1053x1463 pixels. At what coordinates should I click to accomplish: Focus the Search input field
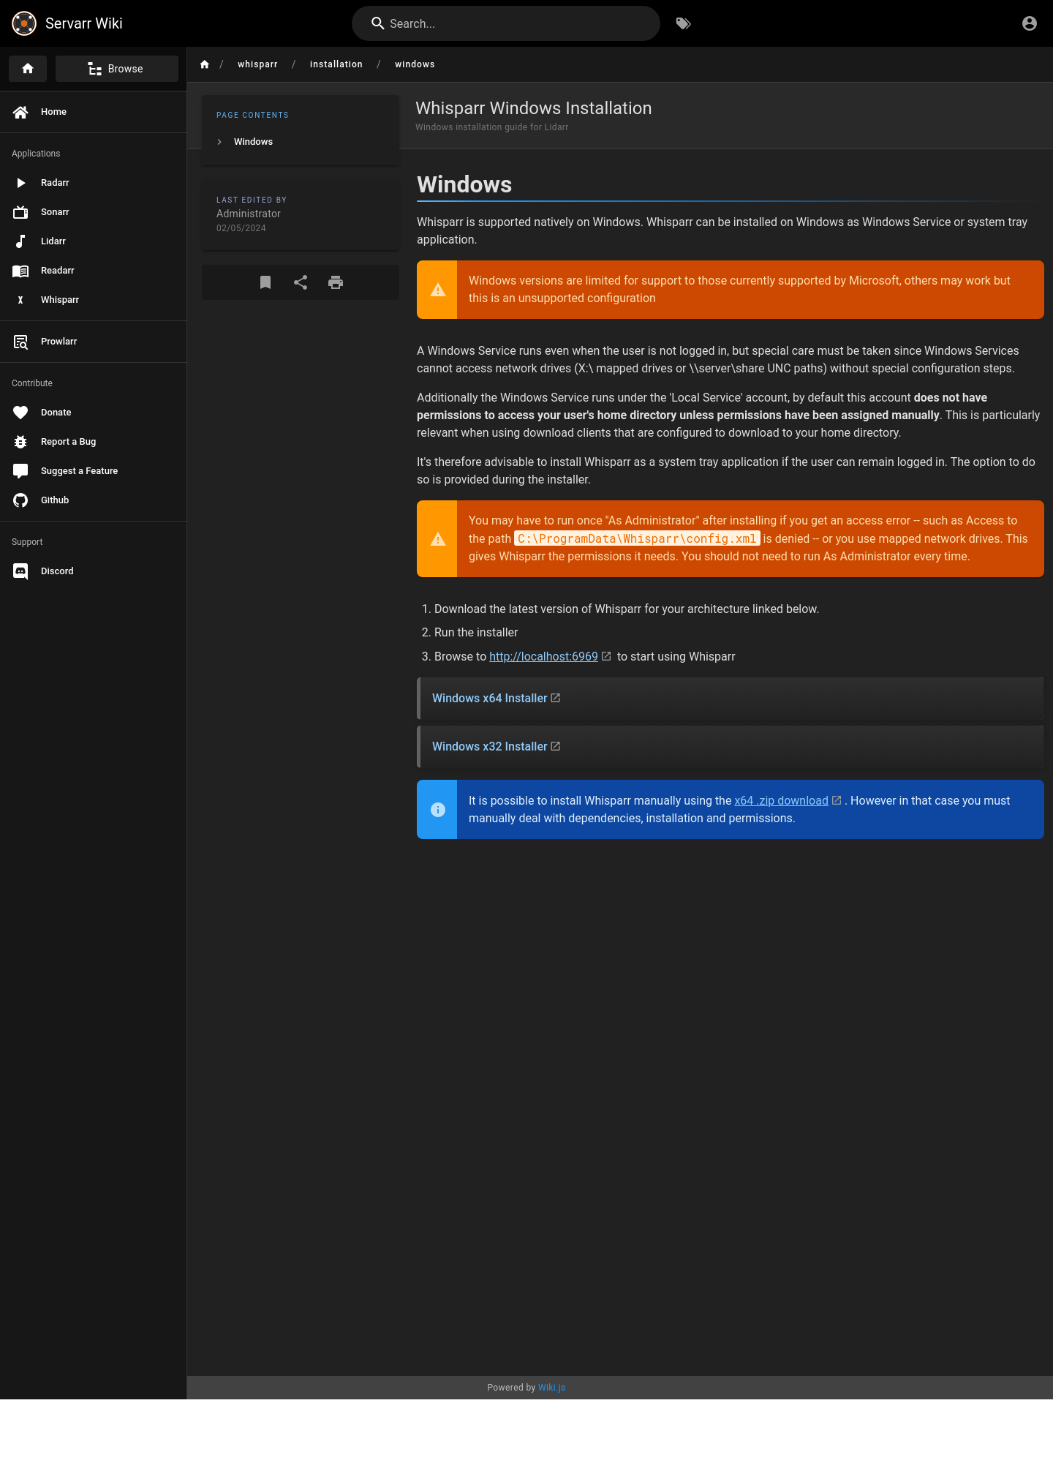coord(506,23)
